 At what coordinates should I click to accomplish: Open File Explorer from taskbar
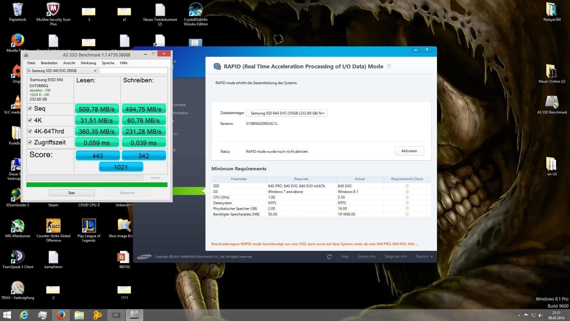click(79, 315)
